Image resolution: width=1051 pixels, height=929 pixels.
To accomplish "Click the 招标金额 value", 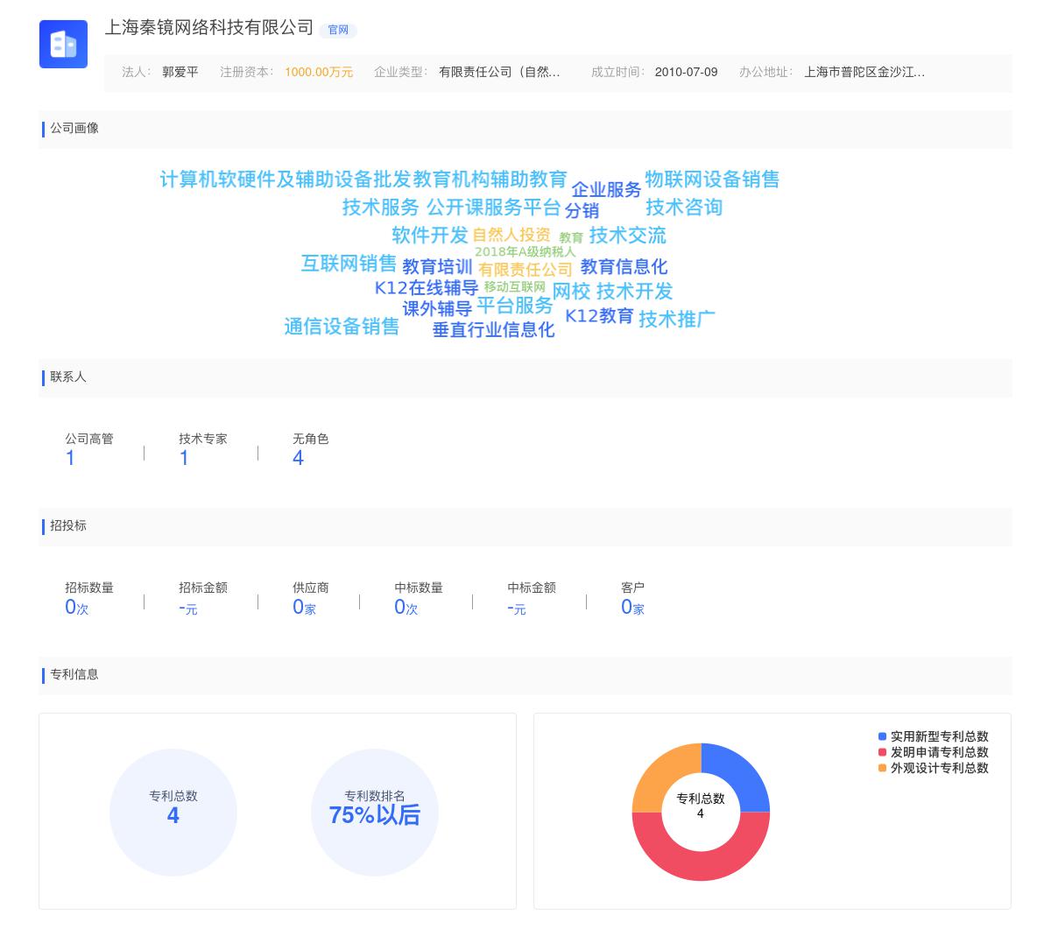I will pos(188,607).
